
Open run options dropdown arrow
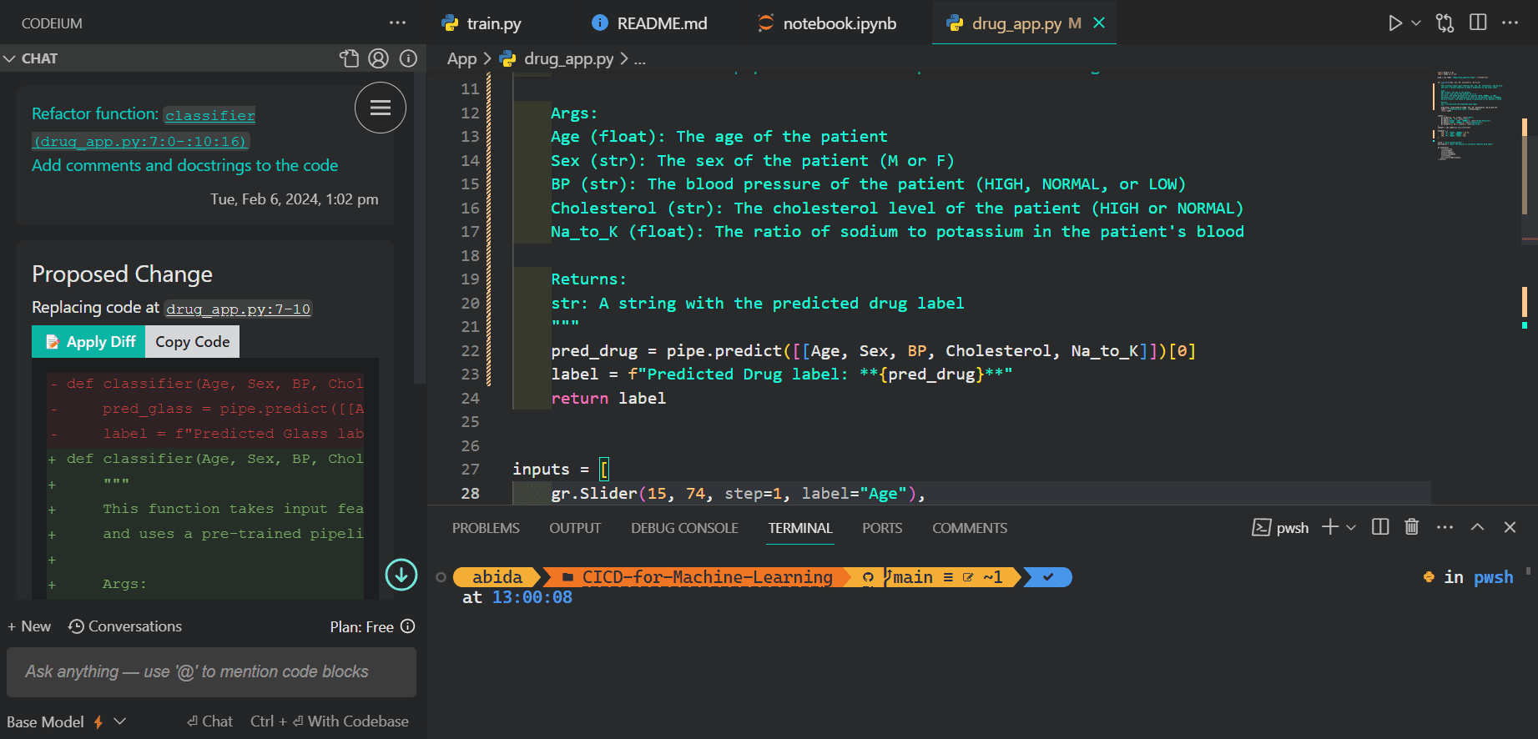pos(1416,23)
